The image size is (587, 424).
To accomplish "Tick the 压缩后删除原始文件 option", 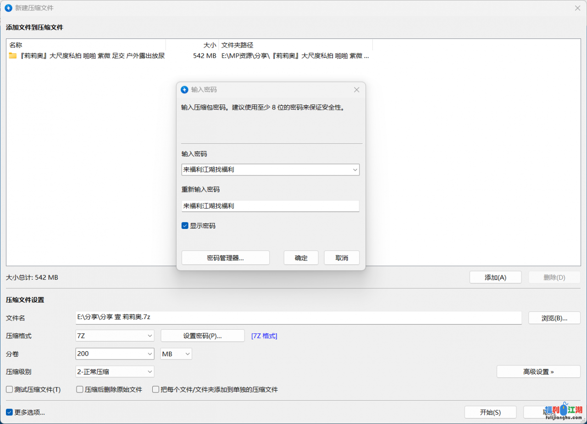I will [80, 390].
